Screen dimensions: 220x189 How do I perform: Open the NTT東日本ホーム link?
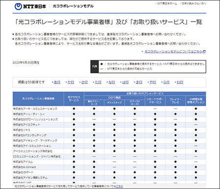coord(167,3)
